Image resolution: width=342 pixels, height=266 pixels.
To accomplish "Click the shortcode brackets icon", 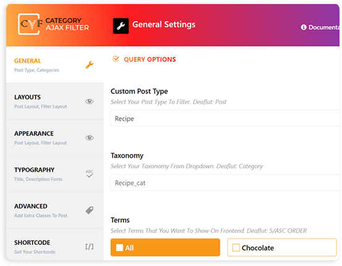I will point(90,247).
